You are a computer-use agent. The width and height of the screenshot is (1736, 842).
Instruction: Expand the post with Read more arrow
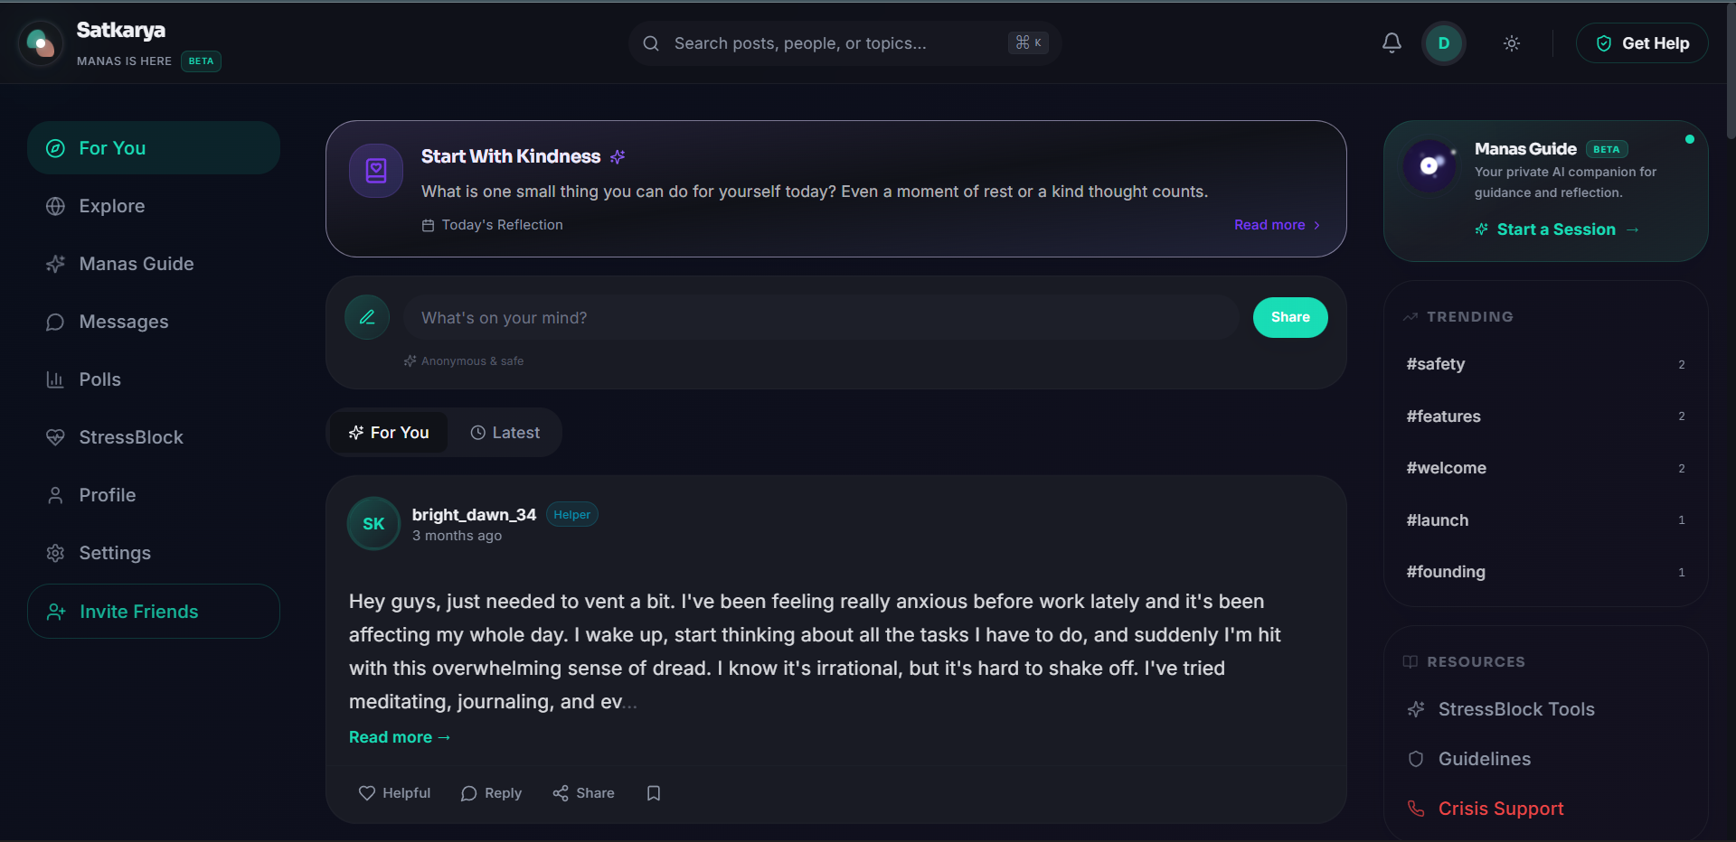click(400, 737)
